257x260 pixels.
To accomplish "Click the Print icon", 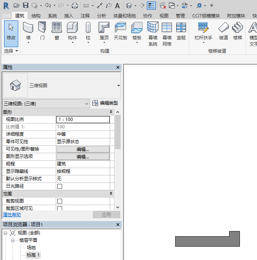I will click(x=75, y=6).
